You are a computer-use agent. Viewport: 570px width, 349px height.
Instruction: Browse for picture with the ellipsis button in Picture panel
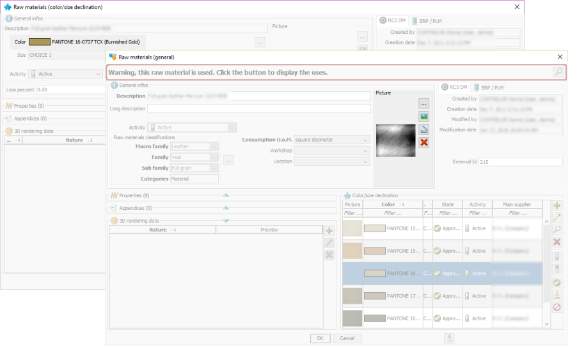coord(424,103)
